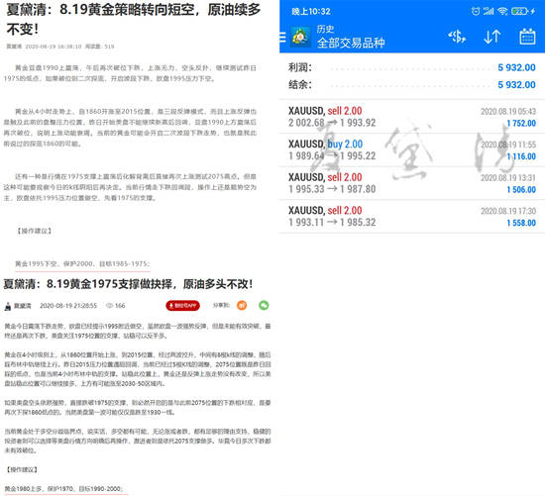Tap the price range 2 002.68 → 1 993.92
545x496 pixels.
332,123
